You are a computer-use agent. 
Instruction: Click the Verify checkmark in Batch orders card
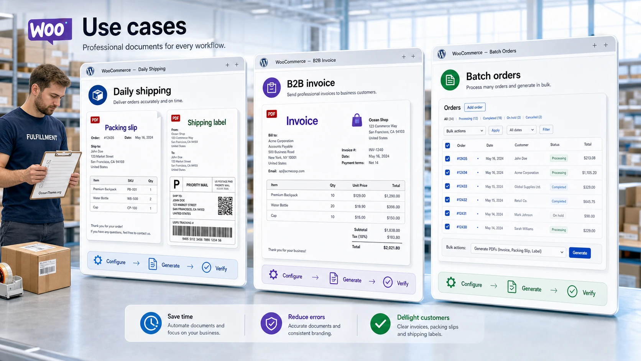572,292
